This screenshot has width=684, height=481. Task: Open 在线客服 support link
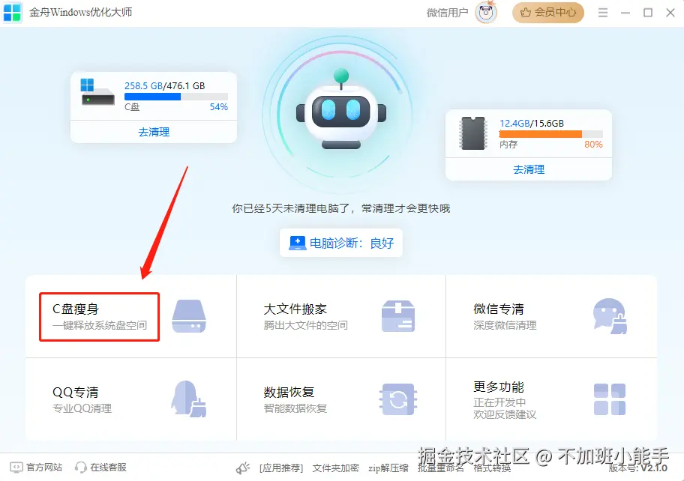108,468
